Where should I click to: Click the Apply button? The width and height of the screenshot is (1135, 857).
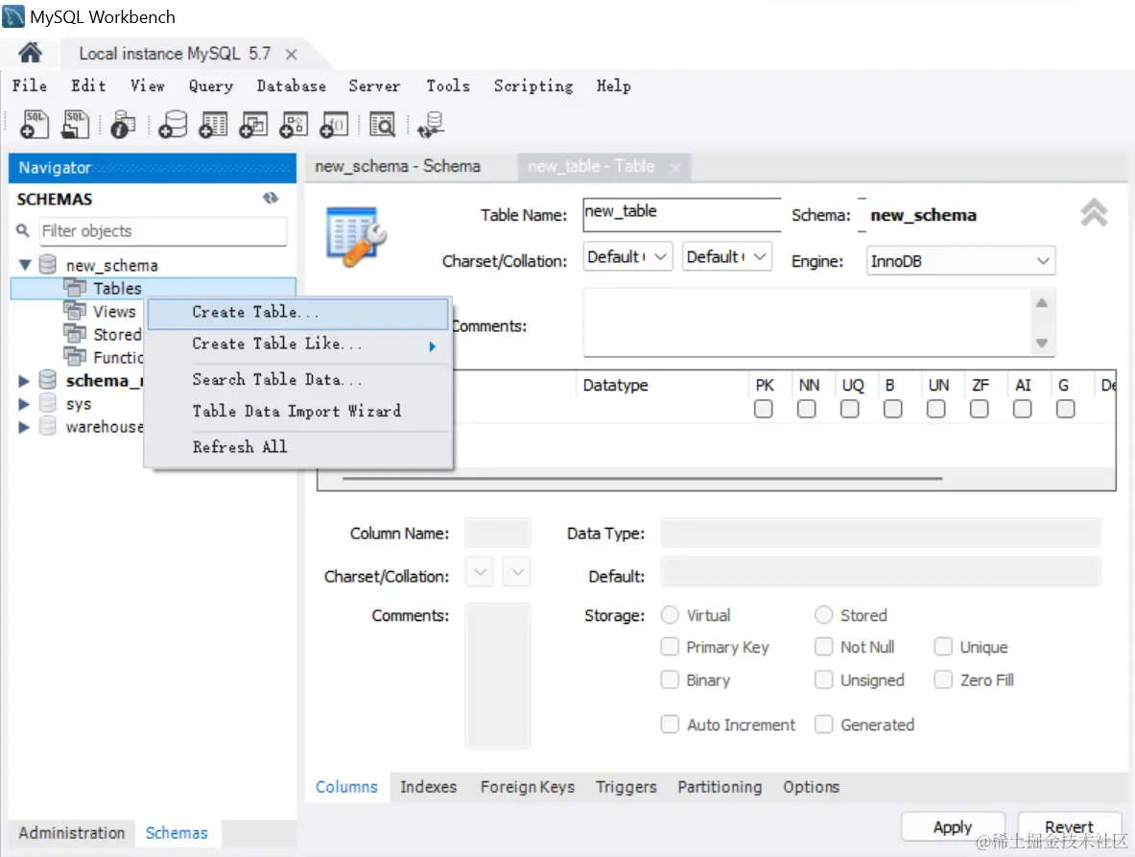(x=953, y=826)
